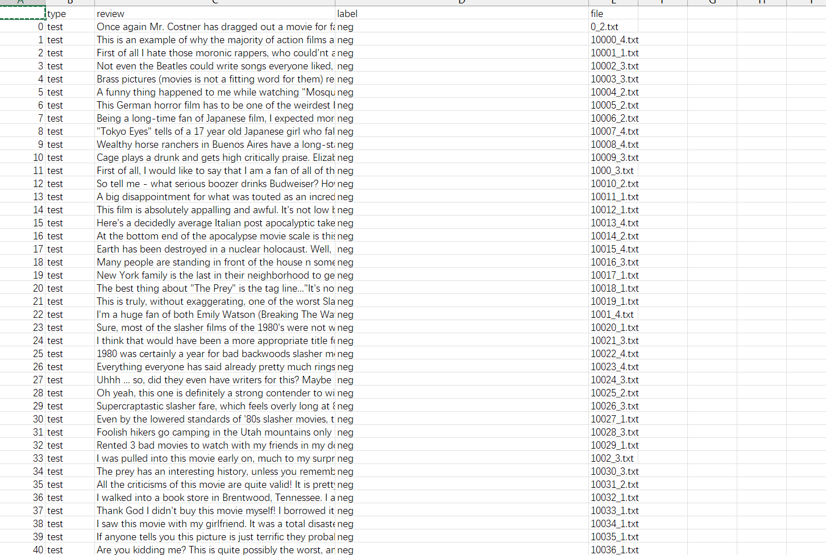
Task: Click review starting 'Supercraptastic slasher fare'
Action: pos(215,406)
